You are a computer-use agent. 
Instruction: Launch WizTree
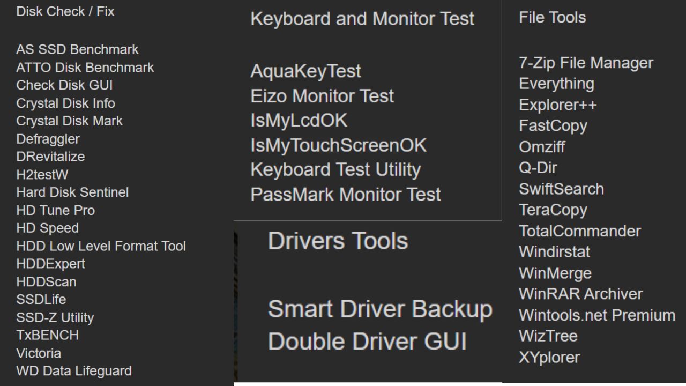coord(548,336)
